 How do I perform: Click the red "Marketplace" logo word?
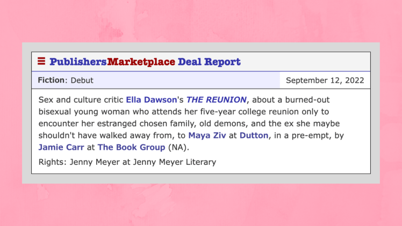pos(141,62)
